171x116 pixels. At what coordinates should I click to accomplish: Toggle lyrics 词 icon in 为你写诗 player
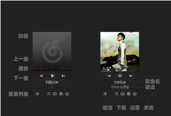click(x=116, y=94)
